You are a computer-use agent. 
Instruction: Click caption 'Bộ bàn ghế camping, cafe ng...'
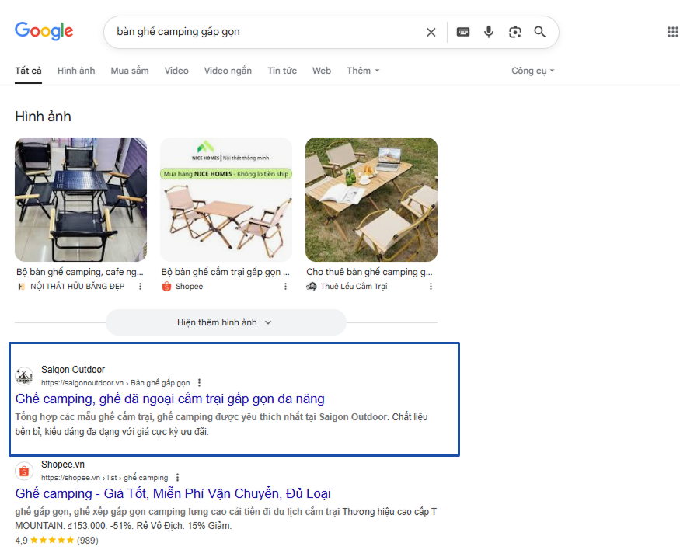(80, 272)
